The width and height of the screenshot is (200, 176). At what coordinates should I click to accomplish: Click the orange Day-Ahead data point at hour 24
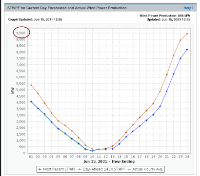[x=187, y=34]
